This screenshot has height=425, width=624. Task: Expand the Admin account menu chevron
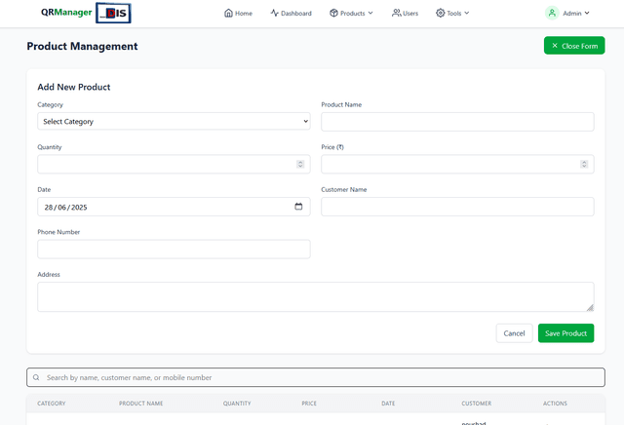[x=587, y=14]
